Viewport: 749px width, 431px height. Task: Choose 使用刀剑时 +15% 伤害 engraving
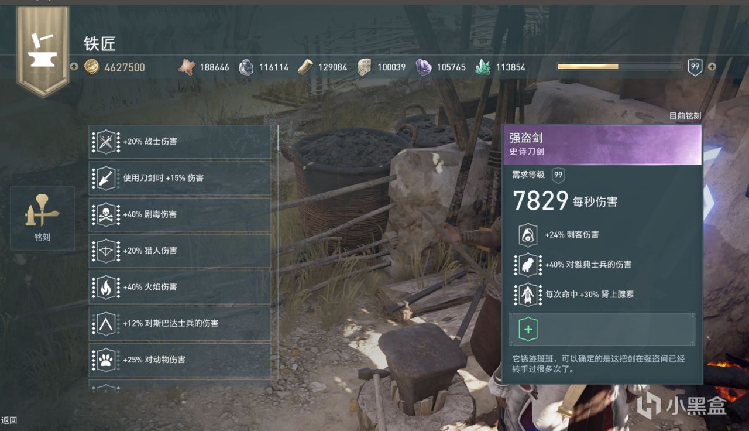pyautogui.click(x=180, y=178)
